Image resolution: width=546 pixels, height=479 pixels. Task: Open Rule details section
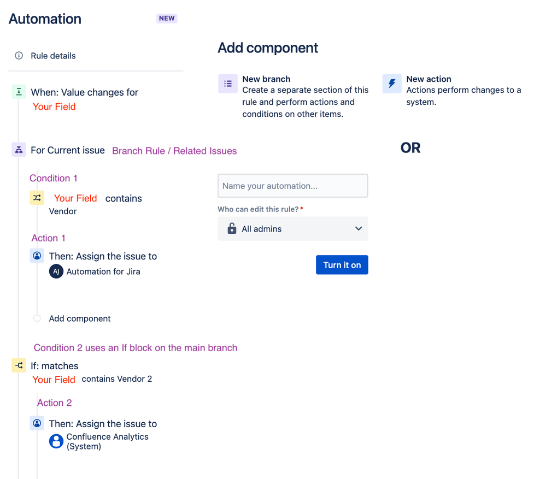(53, 56)
